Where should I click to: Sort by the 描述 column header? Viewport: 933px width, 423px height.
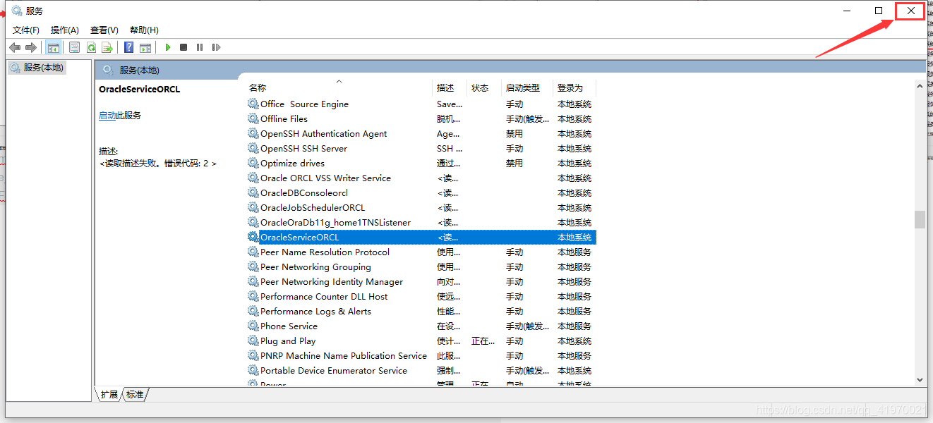(x=450, y=87)
